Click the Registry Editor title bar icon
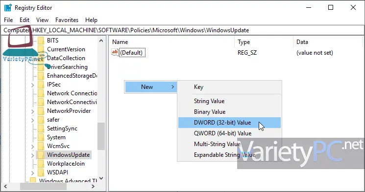The height and width of the screenshot is (192, 365). click(8, 8)
